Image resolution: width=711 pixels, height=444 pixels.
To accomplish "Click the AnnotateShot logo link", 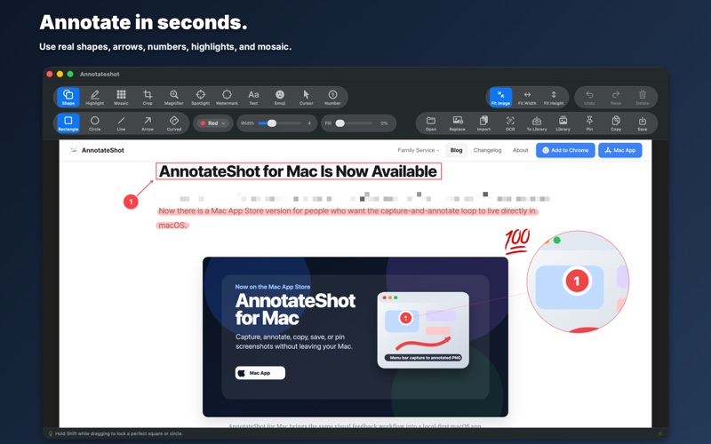I will click(97, 150).
